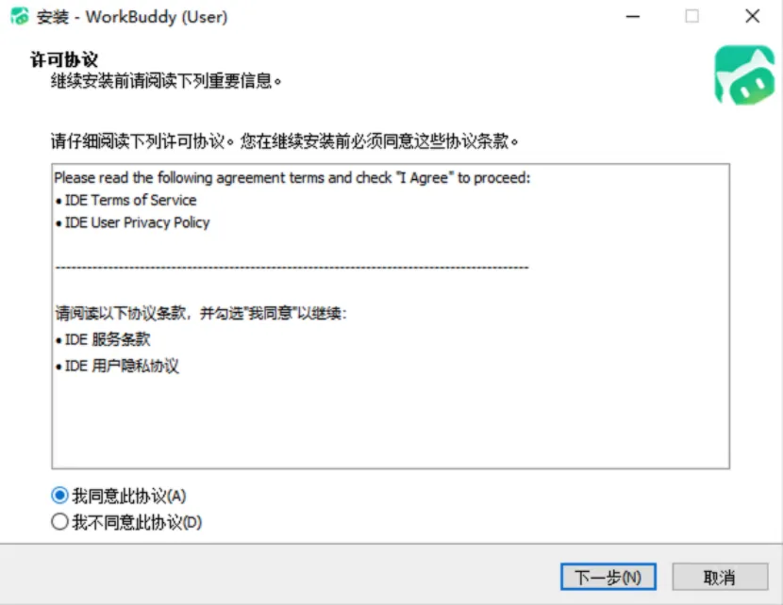The height and width of the screenshot is (605, 783).
Task: Click the 请阅读以下协议条款 instruction line
Action: [x=201, y=313]
